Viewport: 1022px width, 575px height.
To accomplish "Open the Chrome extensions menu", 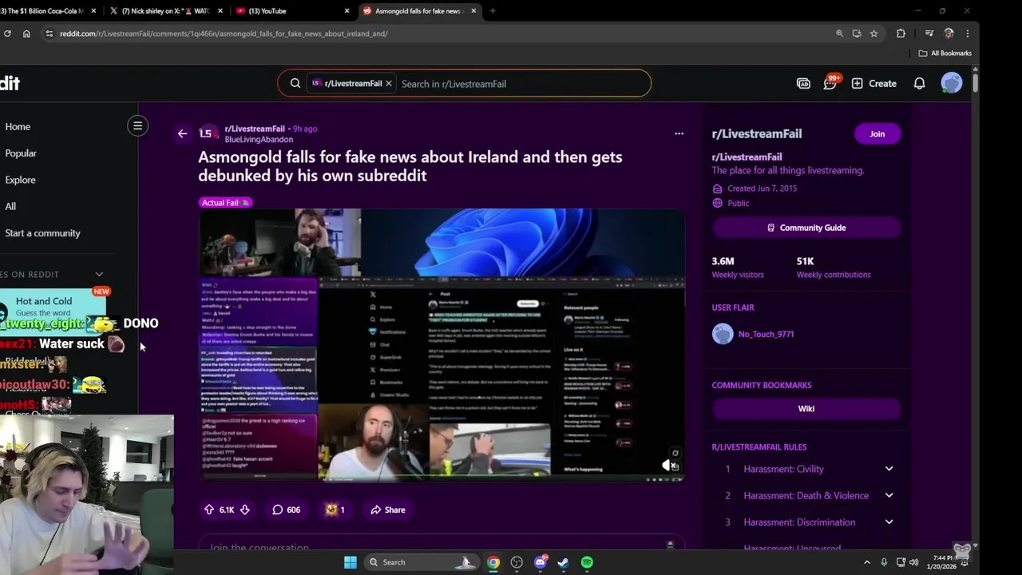I will [901, 34].
